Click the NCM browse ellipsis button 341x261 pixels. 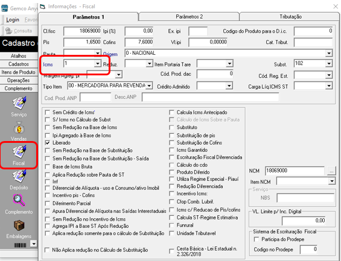pos(331,171)
